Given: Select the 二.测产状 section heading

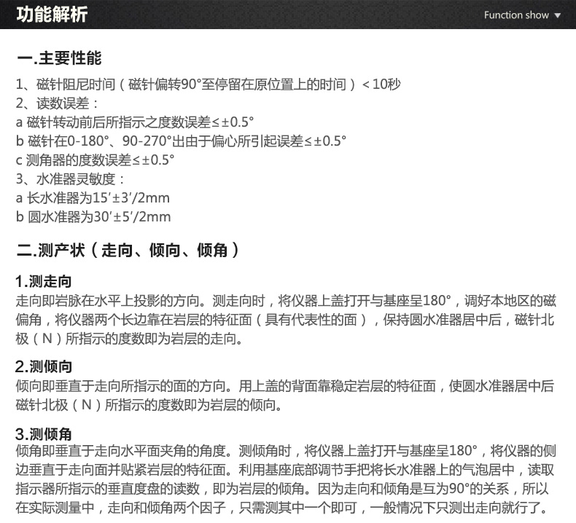Looking at the screenshot, I should [128, 251].
